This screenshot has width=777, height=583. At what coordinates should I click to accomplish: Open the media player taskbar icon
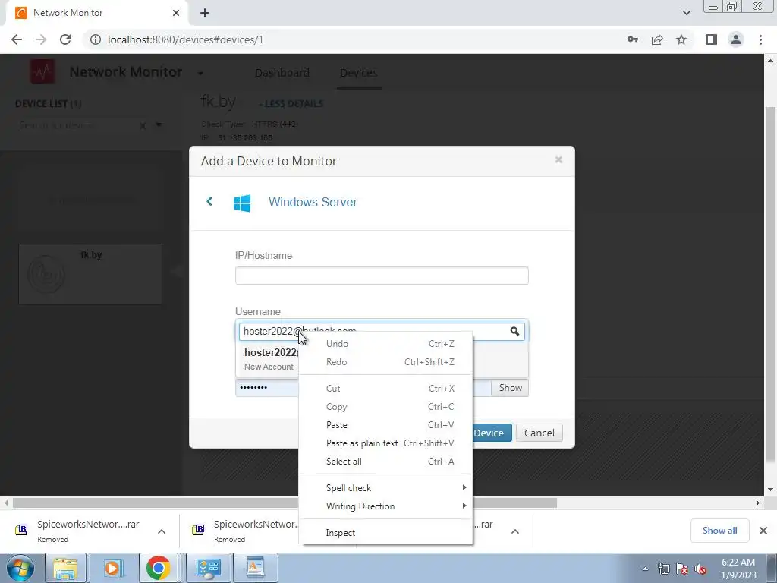tap(114, 568)
